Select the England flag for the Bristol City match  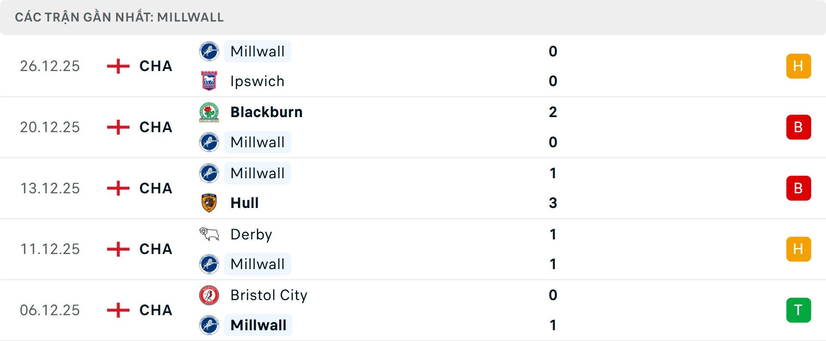[x=117, y=310]
